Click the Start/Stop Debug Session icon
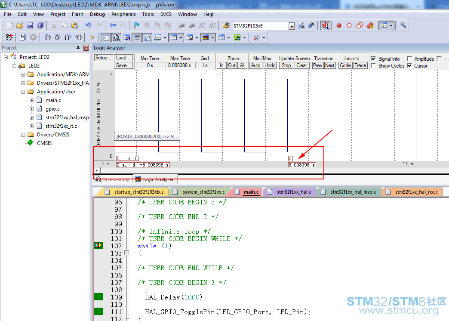 point(325,25)
